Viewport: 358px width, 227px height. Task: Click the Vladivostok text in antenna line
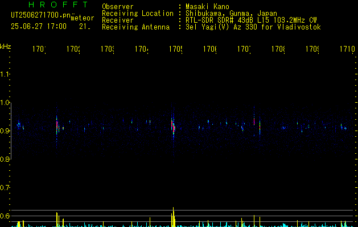(x=299, y=27)
